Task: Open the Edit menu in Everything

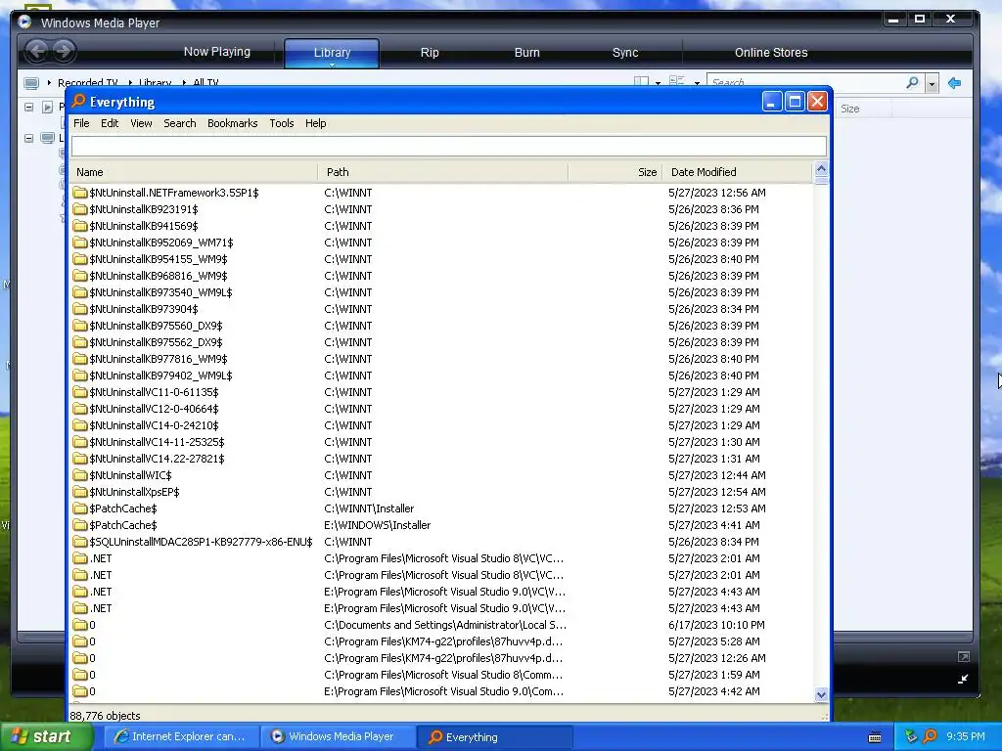Action: pyautogui.click(x=110, y=123)
